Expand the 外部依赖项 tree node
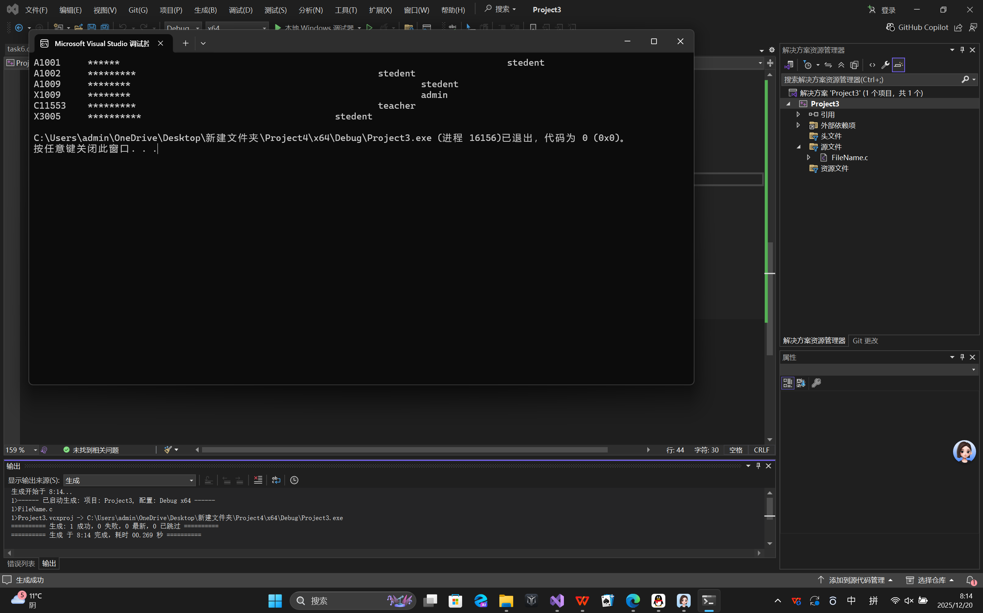Viewport: 983px width, 613px height. pyautogui.click(x=798, y=125)
